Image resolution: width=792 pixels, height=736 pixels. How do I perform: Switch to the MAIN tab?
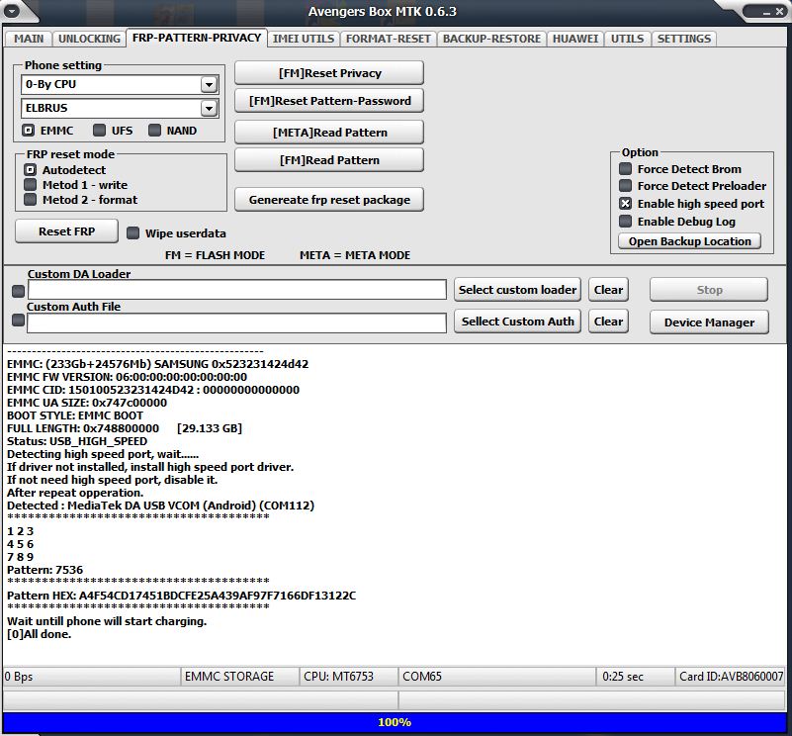29,39
